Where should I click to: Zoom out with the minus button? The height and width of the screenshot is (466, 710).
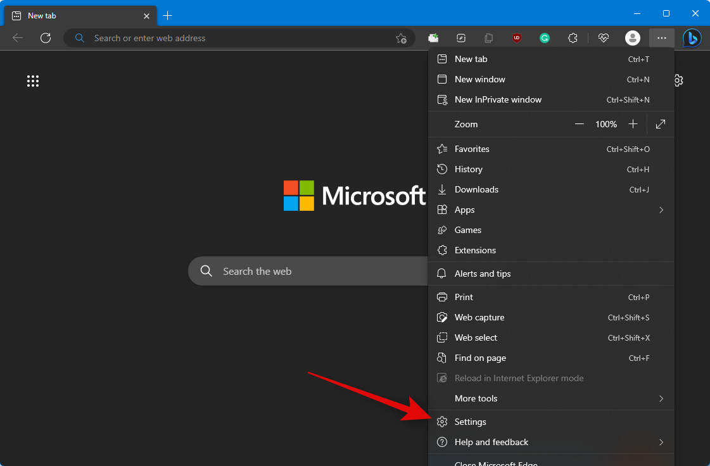coord(579,124)
